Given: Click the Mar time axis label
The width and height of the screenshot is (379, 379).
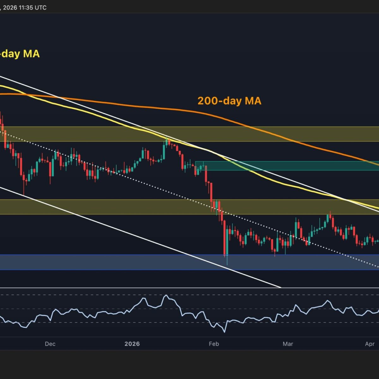Looking at the screenshot, I should coord(288,344).
